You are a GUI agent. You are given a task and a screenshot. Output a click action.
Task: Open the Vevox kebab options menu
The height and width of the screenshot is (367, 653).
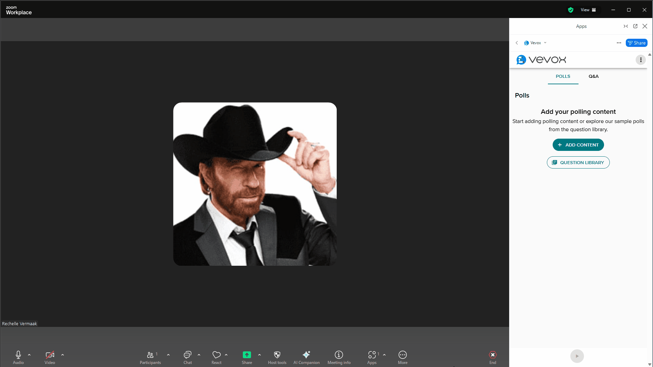click(x=641, y=59)
